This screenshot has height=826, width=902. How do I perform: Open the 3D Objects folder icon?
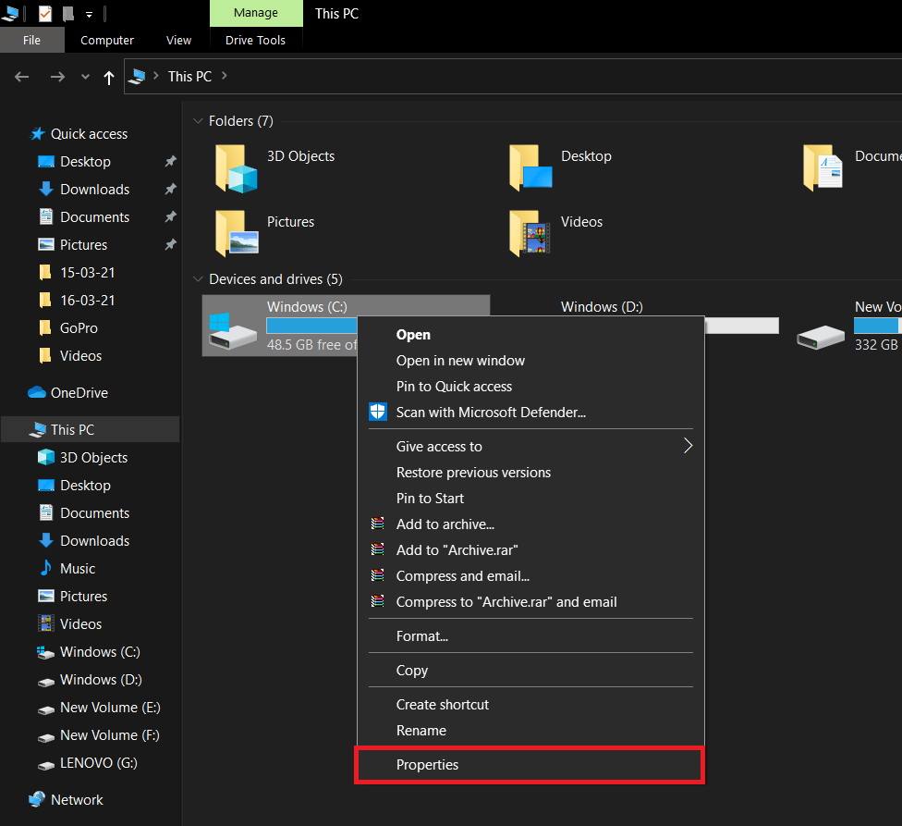[236, 168]
